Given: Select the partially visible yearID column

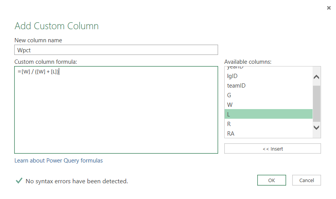Looking at the screenshot, I should pos(235,68).
